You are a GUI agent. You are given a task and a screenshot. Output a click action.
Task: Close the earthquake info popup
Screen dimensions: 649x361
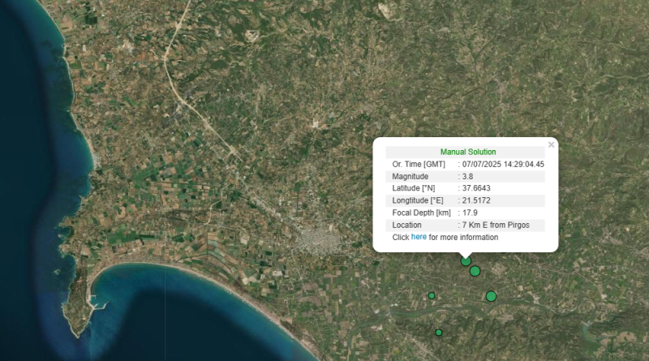point(551,144)
